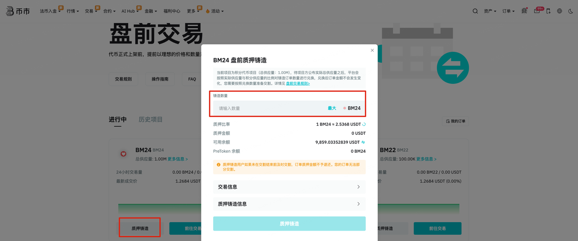
Task: Switch to the 历史项目 tab
Action: 150,120
